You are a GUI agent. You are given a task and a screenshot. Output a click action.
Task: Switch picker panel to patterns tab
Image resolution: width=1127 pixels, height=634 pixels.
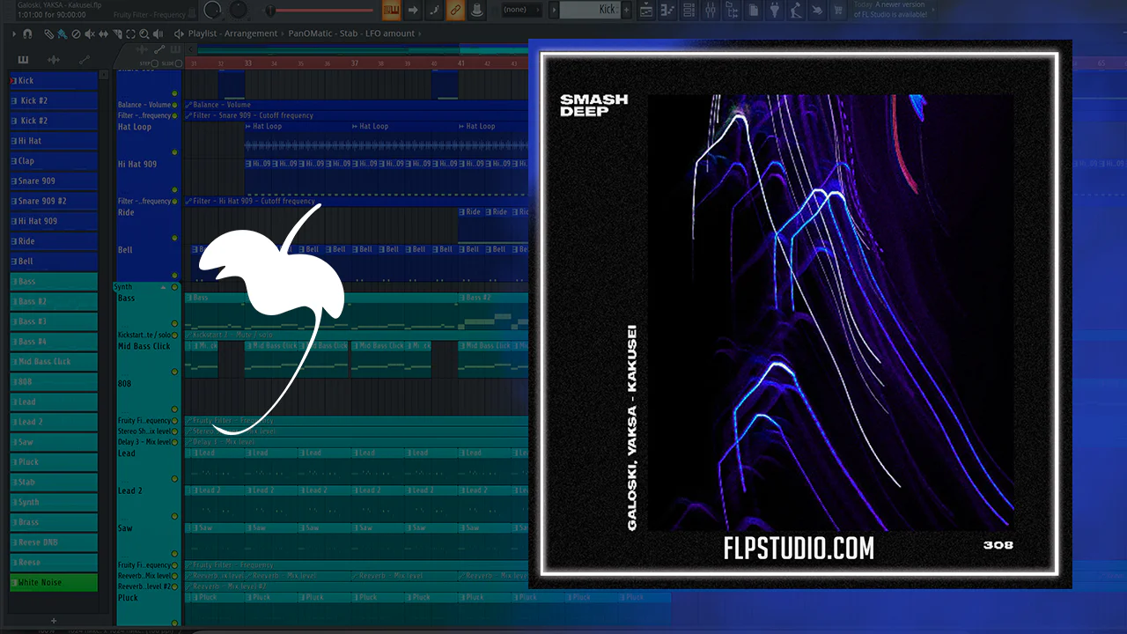(x=23, y=60)
